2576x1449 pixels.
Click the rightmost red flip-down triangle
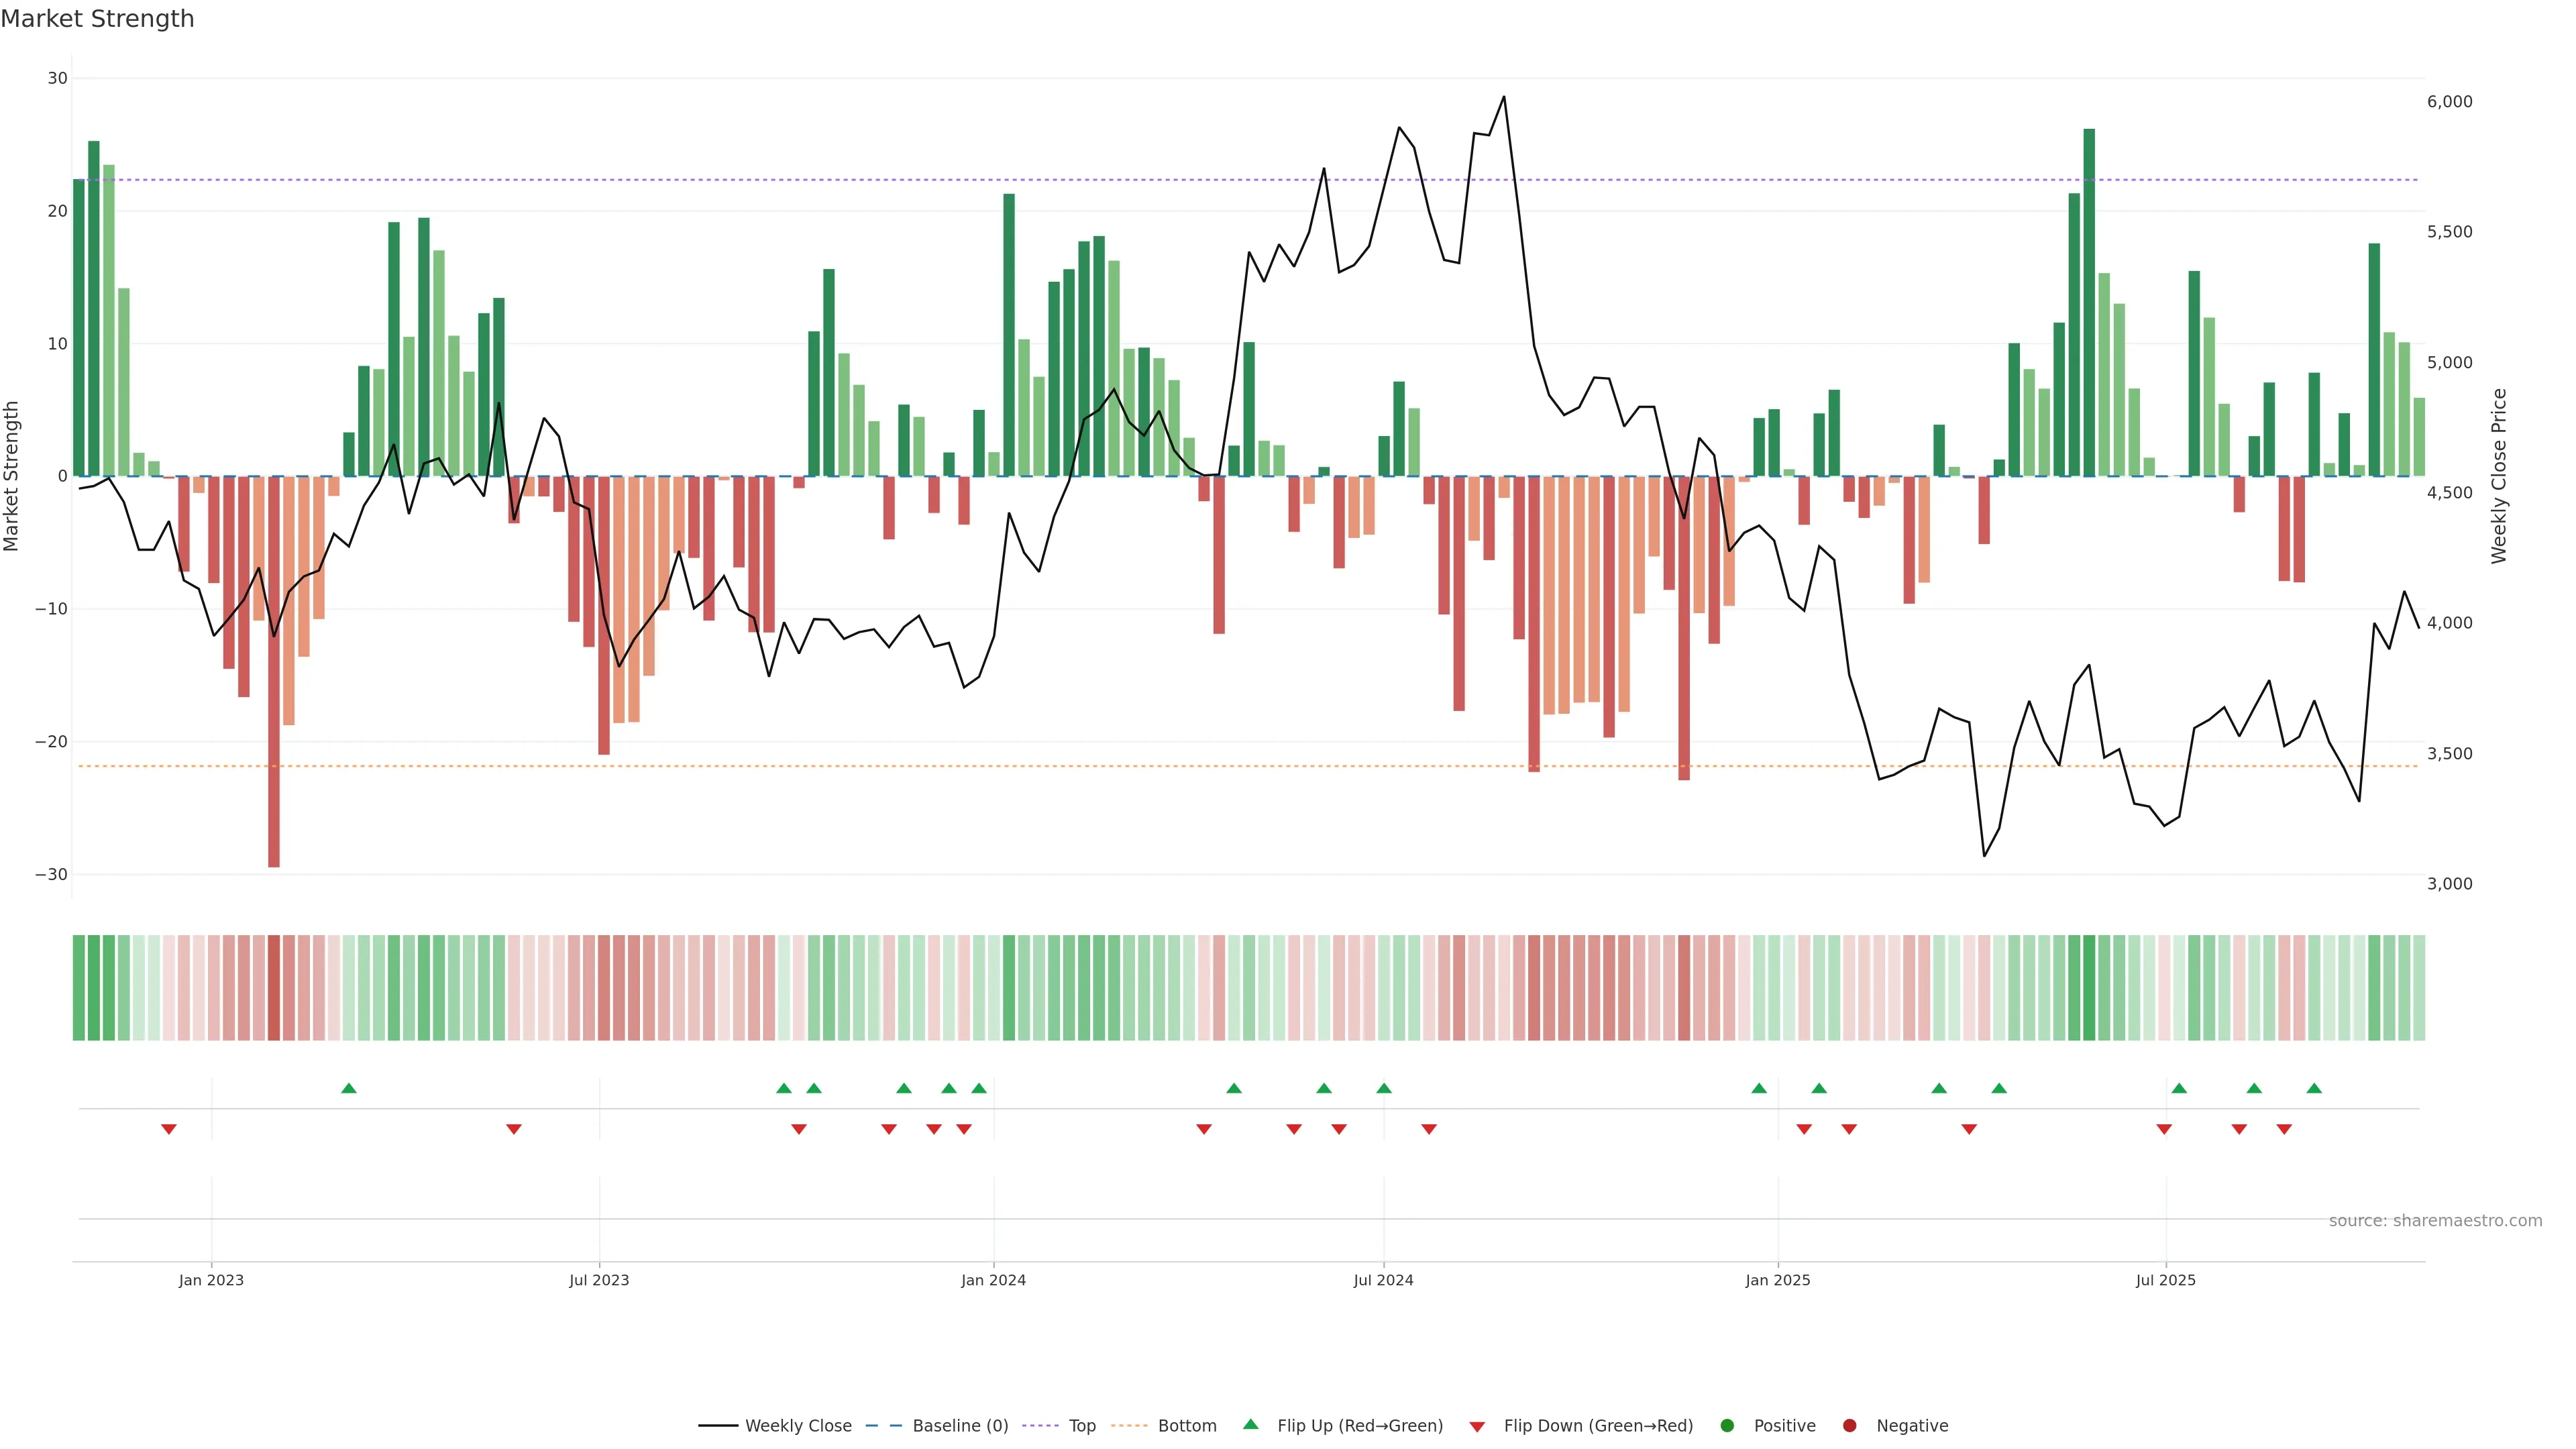point(2284,1129)
